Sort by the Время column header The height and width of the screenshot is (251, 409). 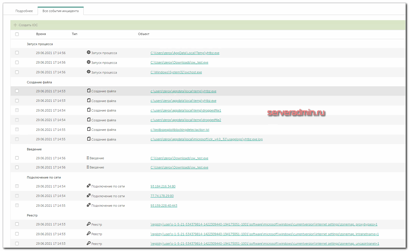41,34
